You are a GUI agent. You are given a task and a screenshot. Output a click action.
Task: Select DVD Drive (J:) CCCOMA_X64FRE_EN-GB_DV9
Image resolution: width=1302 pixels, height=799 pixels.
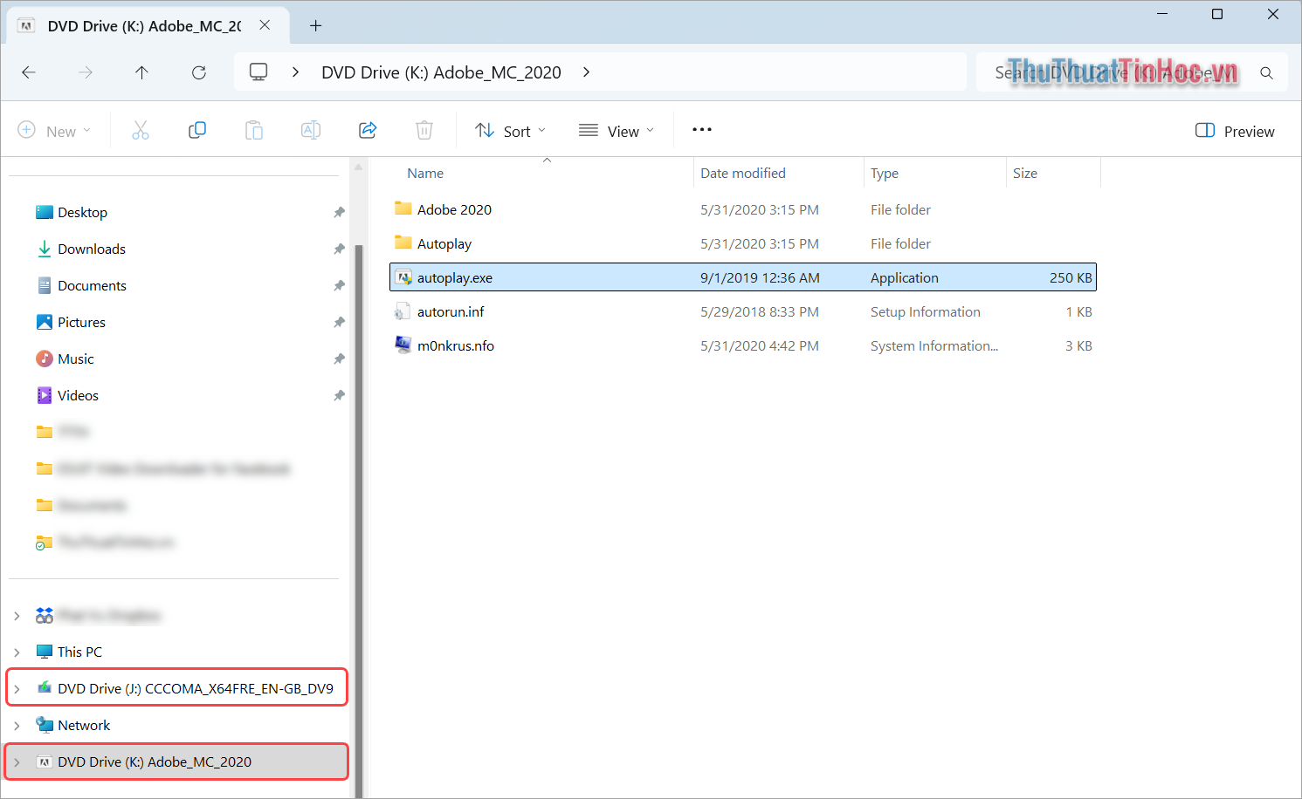[196, 688]
